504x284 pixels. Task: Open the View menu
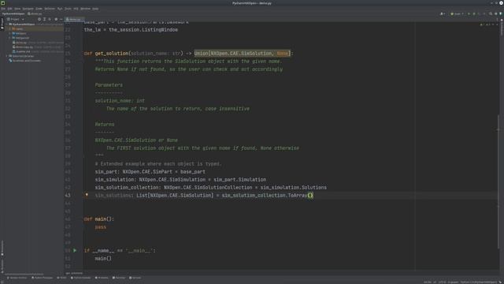coord(17,9)
